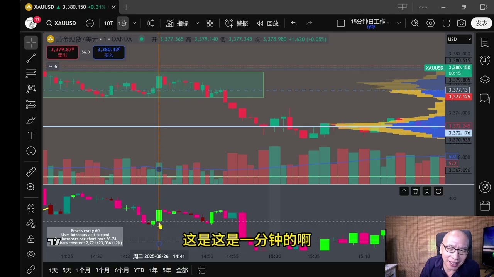The image size is (494, 277).
Task: Publish idea with 发表 button
Action: [x=481, y=23]
